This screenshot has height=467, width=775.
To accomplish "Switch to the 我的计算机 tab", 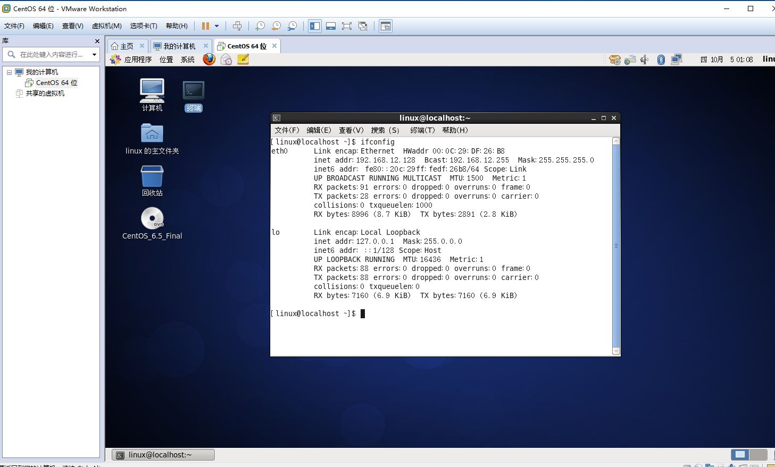I will [179, 46].
